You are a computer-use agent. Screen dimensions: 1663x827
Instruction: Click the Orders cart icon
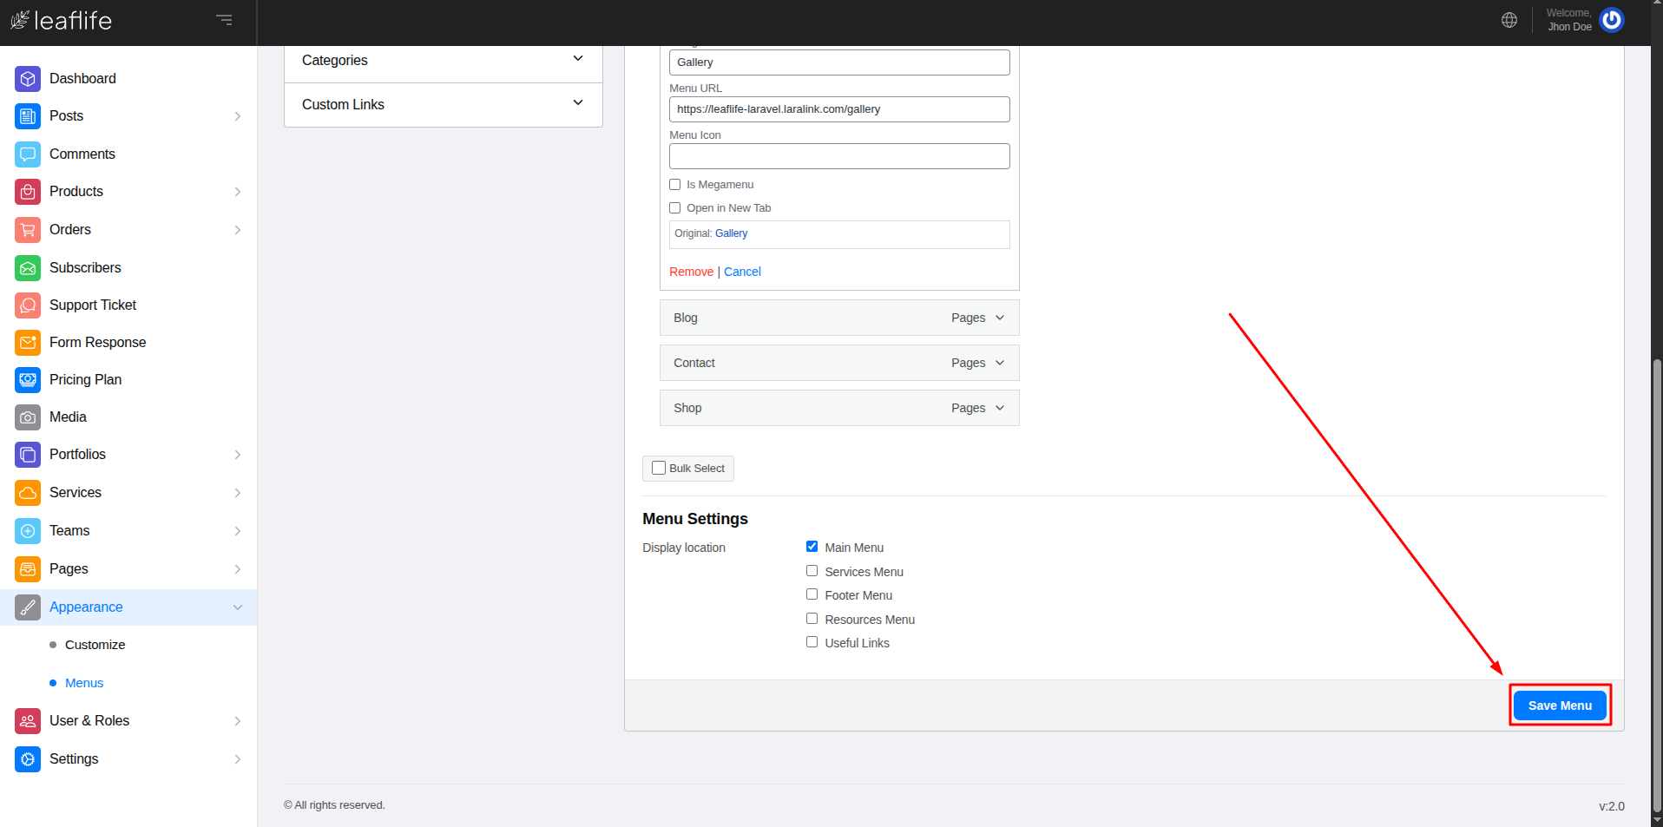coord(28,230)
